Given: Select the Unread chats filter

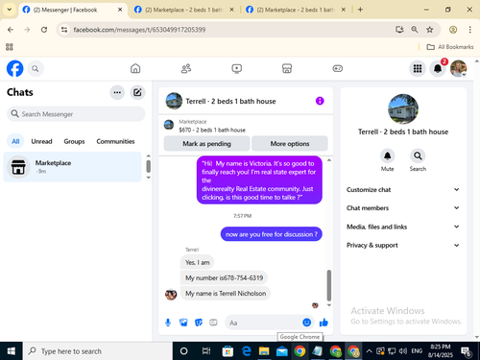Looking at the screenshot, I should coord(41,141).
